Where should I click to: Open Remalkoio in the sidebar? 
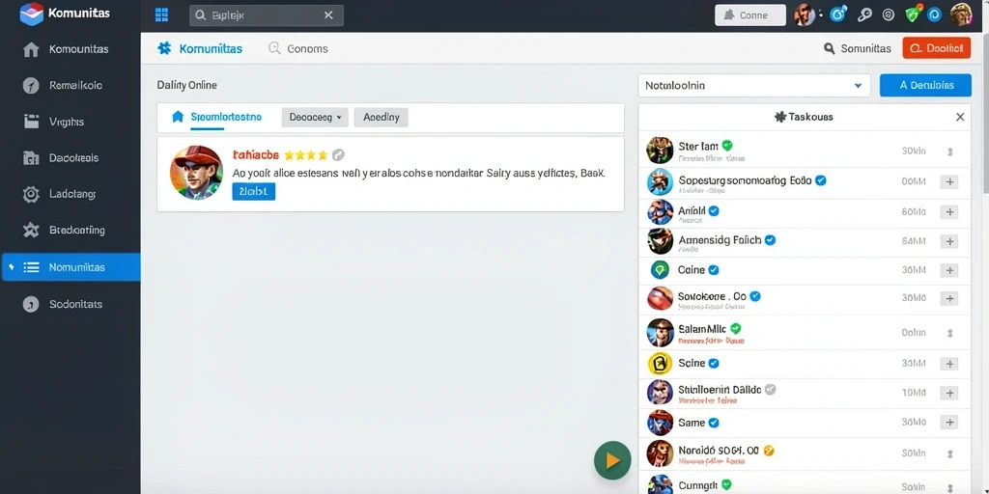[70, 86]
